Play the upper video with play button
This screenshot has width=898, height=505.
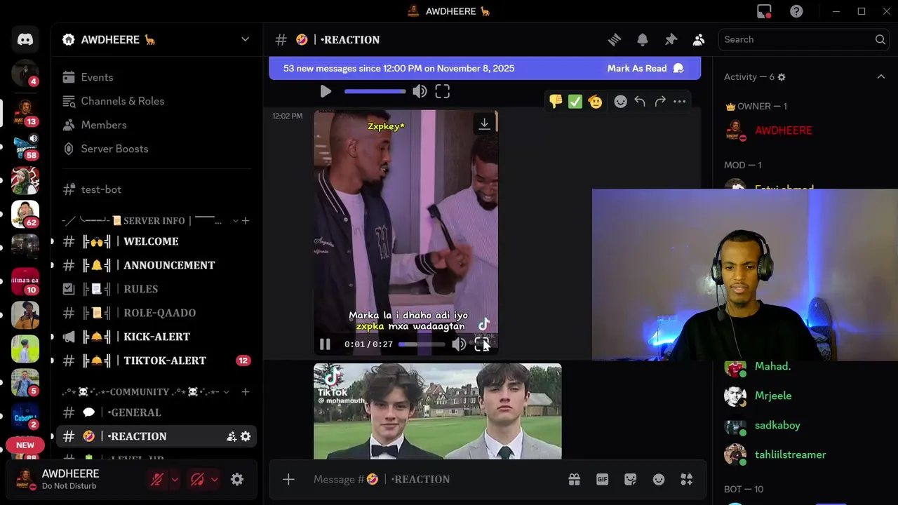(x=326, y=91)
